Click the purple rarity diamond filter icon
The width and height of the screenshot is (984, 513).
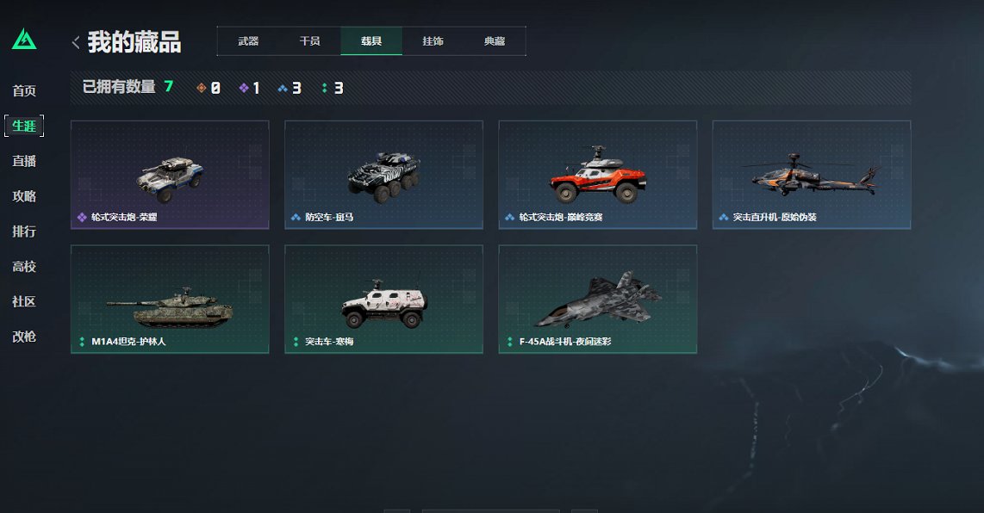tap(244, 88)
